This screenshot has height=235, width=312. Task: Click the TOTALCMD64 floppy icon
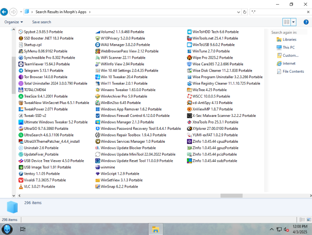pyautogui.click(x=21, y=90)
